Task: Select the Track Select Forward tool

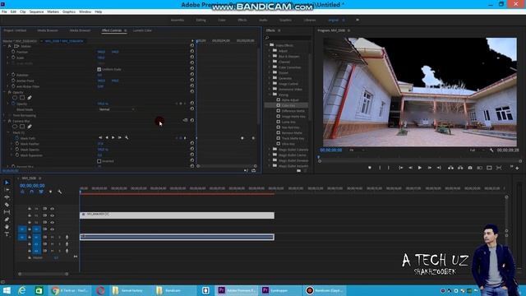Action: [7, 190]
